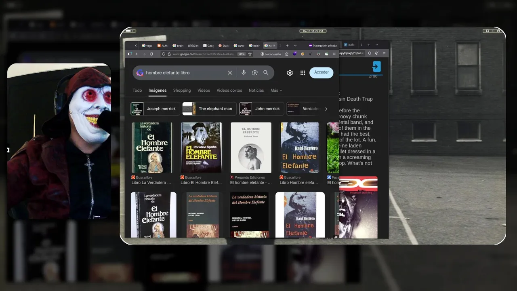The width and height of the screenshot is (517, 291).
Task: Click the purple extension icon in toolbar
Action: click(x=295, y=54)
